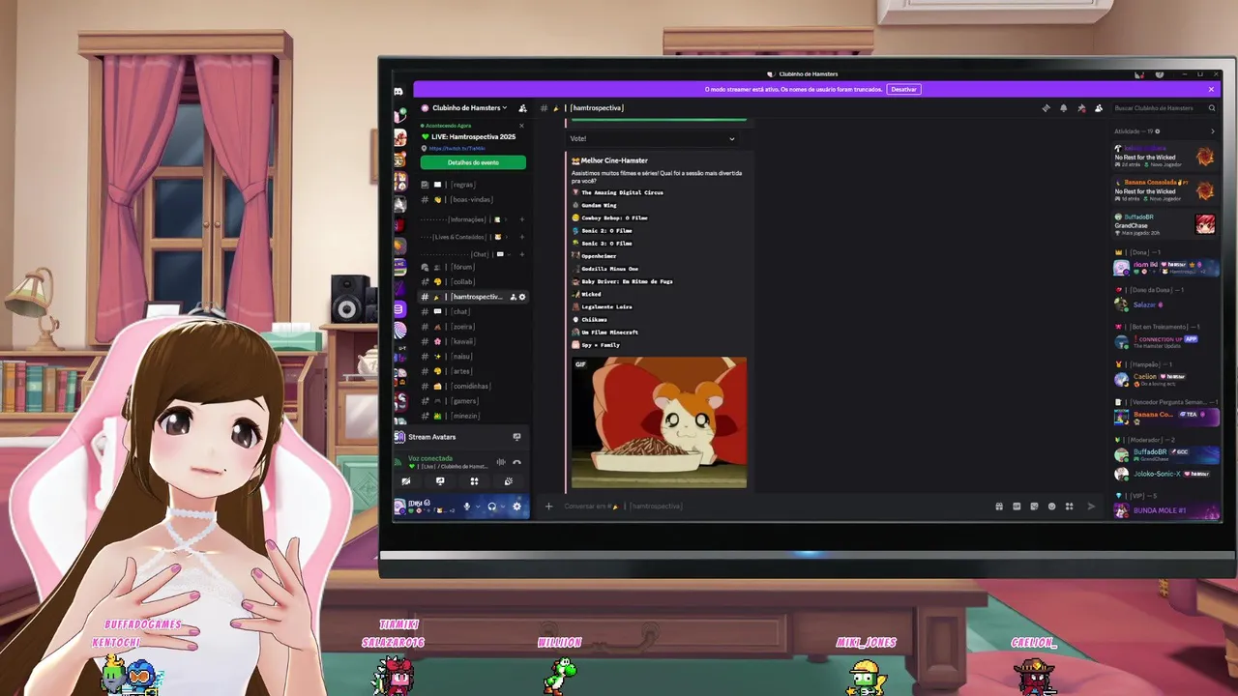Image resolution: width=1238 pixels, height=696 pixels.
Task: Focus the Buscar Clubinho de Hamsters field
Action: (1164, 108)
